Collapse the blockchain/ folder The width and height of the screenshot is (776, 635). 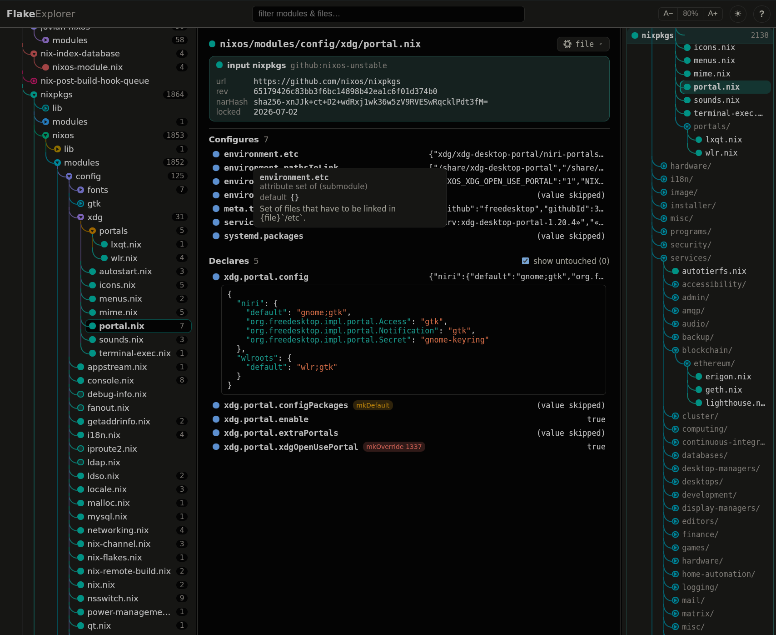675,350
